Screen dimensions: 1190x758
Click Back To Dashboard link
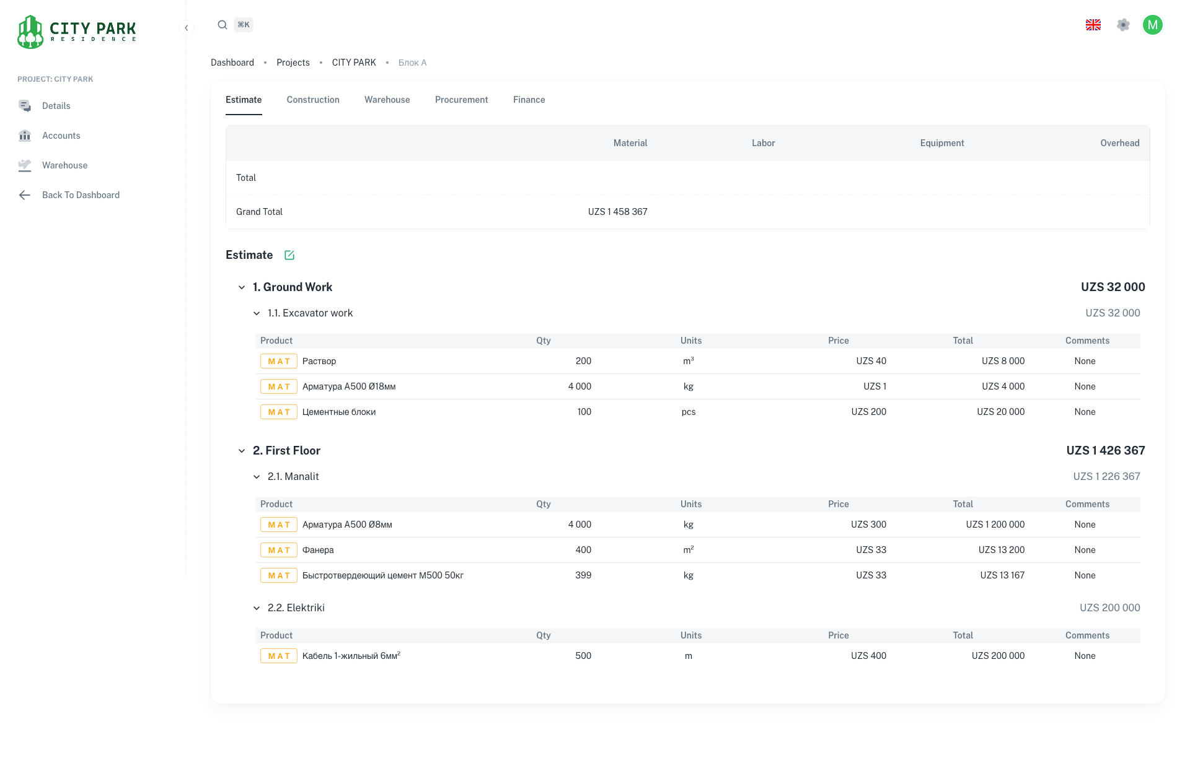[81, 195]
